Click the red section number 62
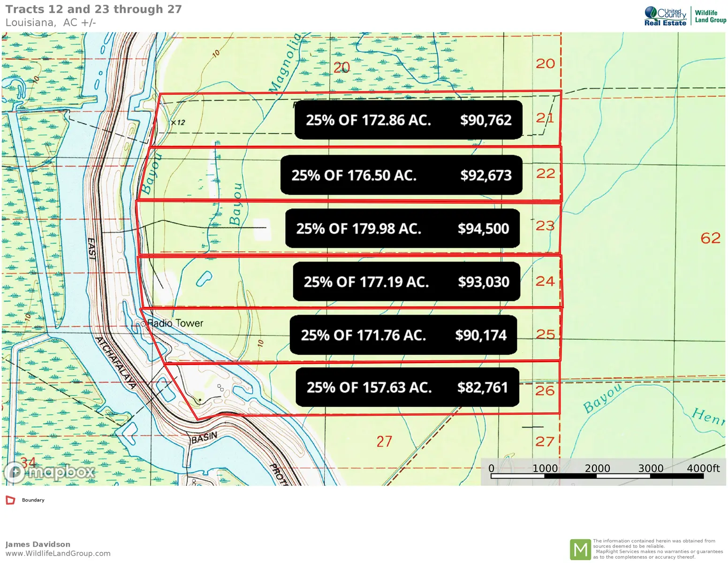 point(710,238)
